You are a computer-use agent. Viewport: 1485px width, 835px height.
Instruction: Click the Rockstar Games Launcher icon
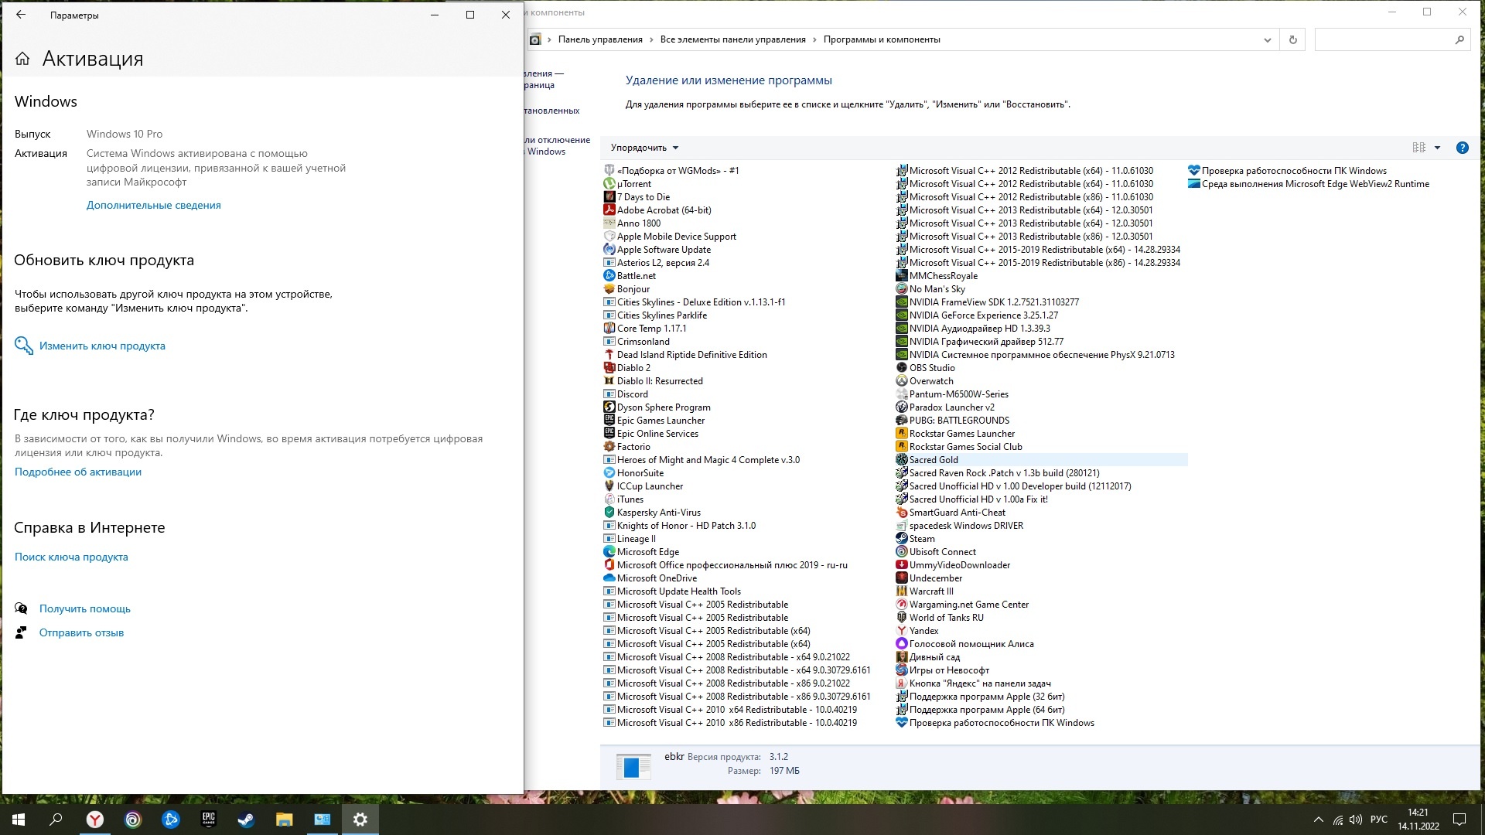tap(902, 434)
